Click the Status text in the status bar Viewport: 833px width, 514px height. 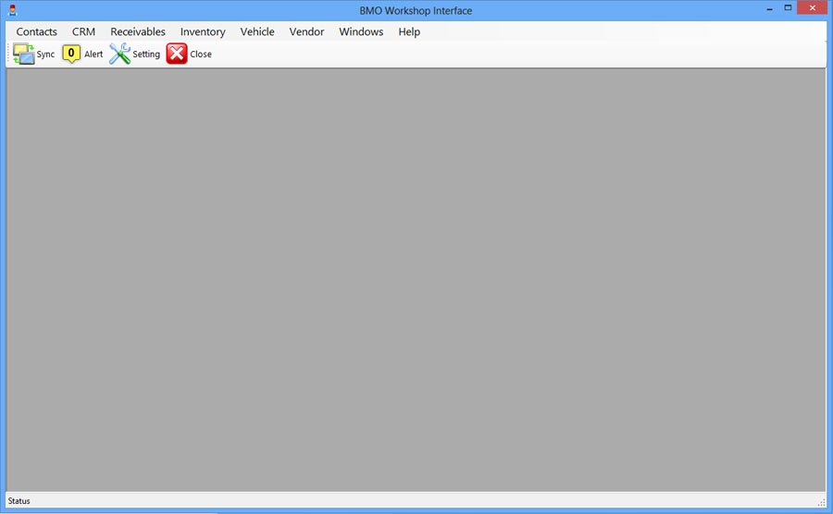coord(19,501)
